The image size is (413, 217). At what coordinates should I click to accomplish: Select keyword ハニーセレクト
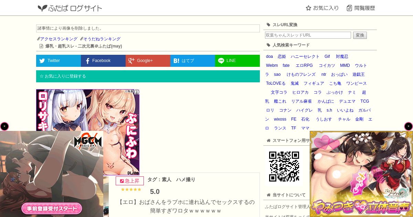pyautogui.click(x=305, y=56)
